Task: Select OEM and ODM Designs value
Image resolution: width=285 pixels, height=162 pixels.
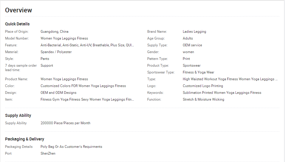Action: 59,93
